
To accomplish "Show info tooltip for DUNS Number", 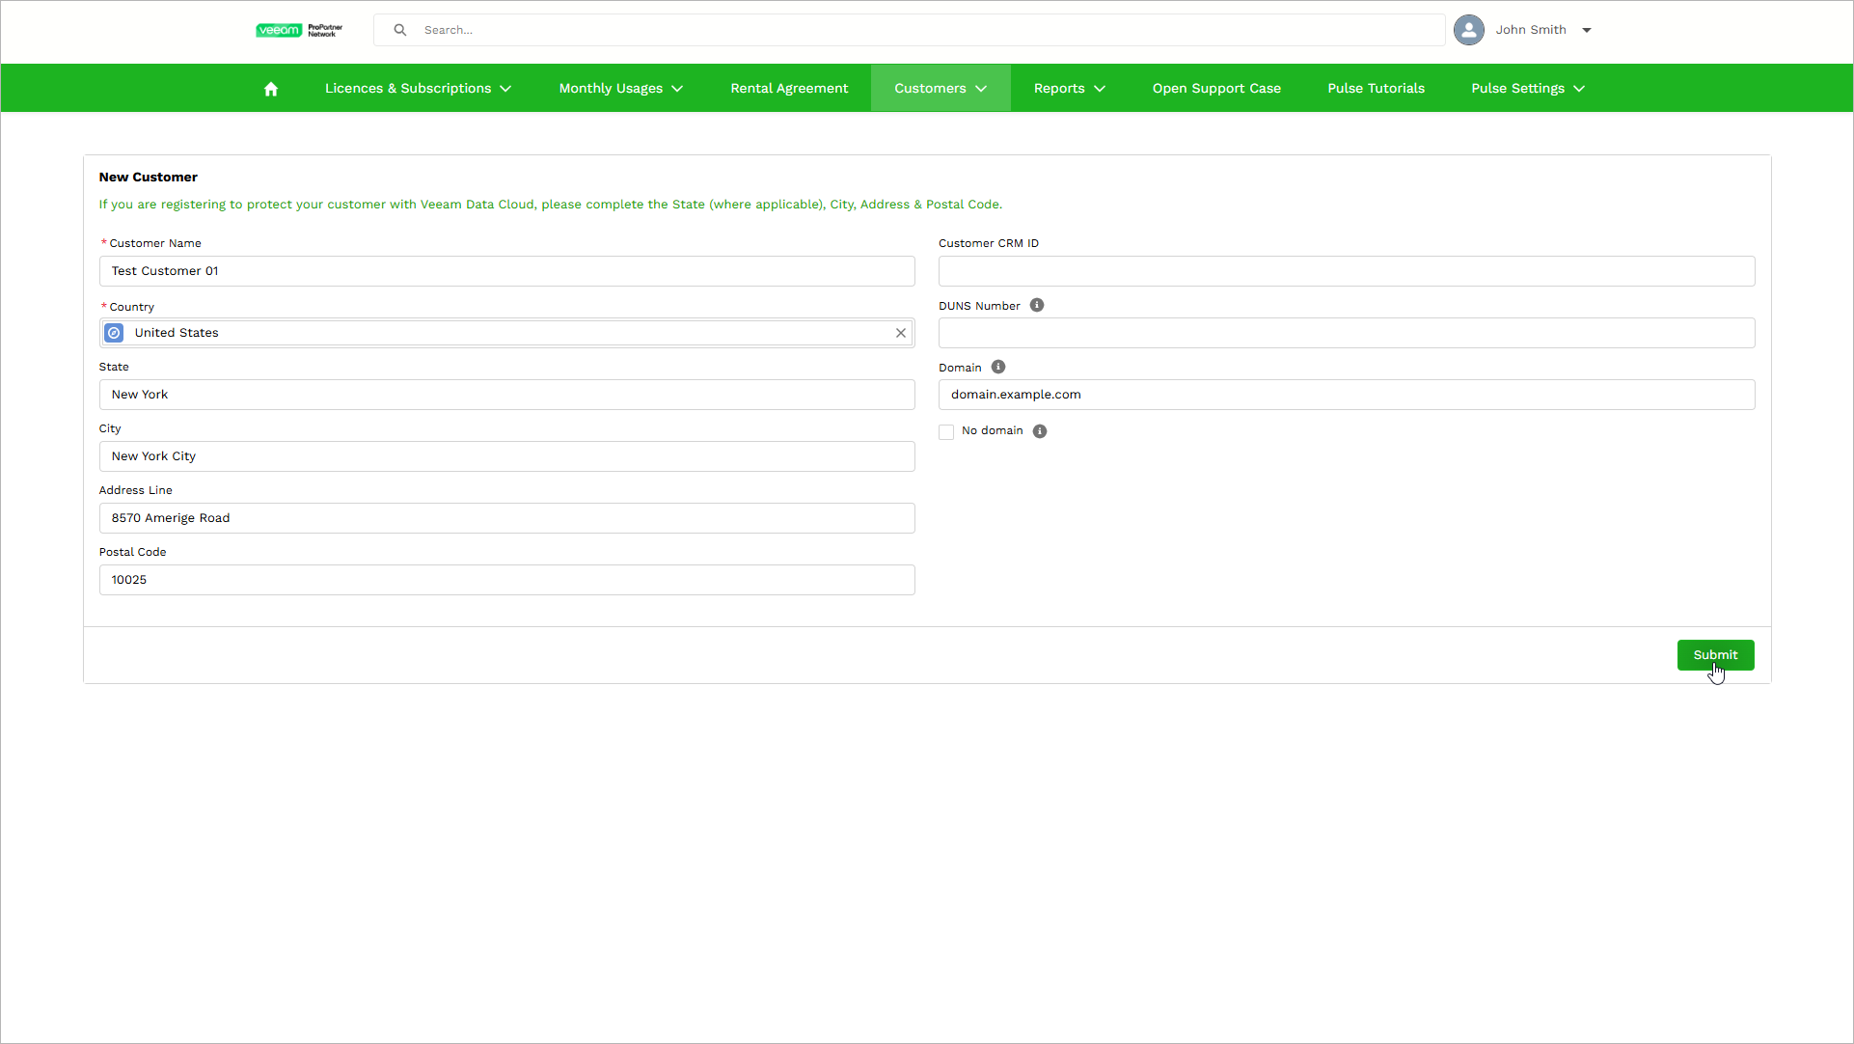I will point(1037,306).
